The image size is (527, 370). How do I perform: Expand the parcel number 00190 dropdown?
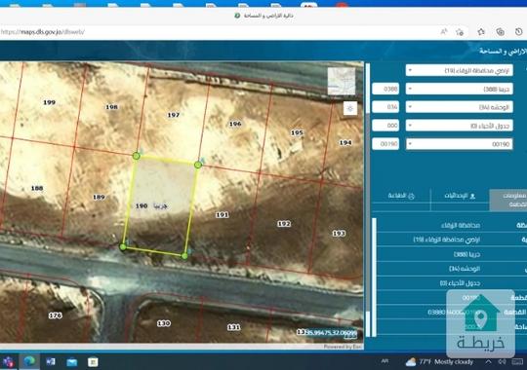459,144
